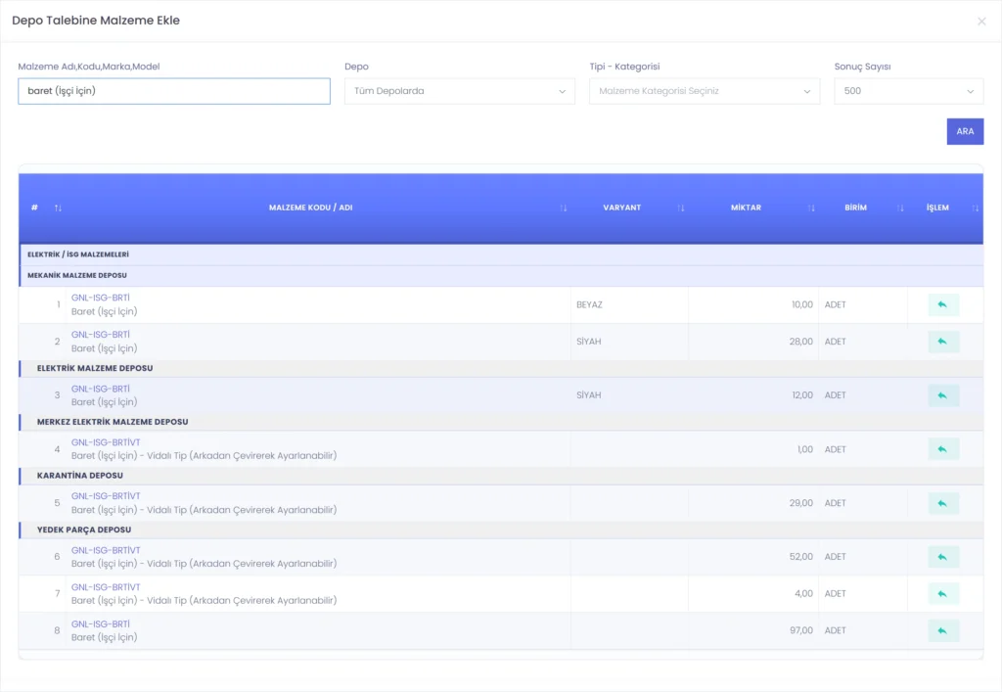Image resolution: width=1002 pixels, height=692 pixels.
Task: Add the item with quantity 97,00
Action: pos(943,630)
